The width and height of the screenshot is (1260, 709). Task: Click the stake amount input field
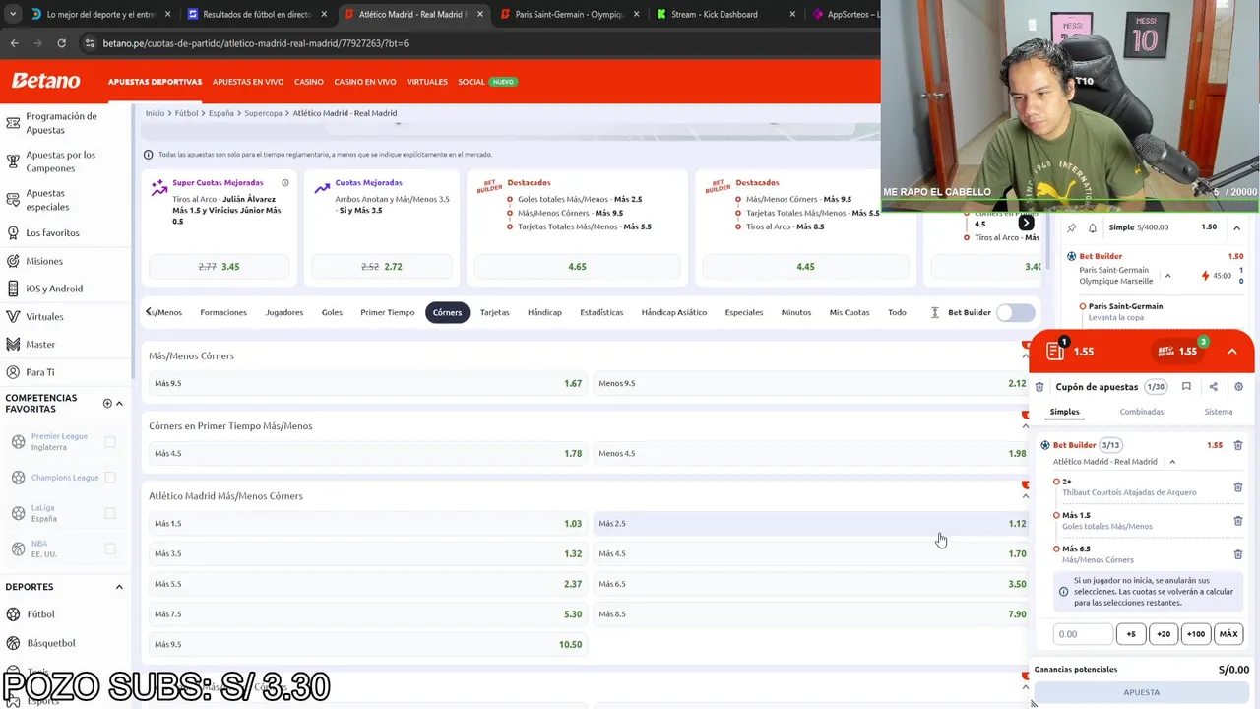point(1082,634)
